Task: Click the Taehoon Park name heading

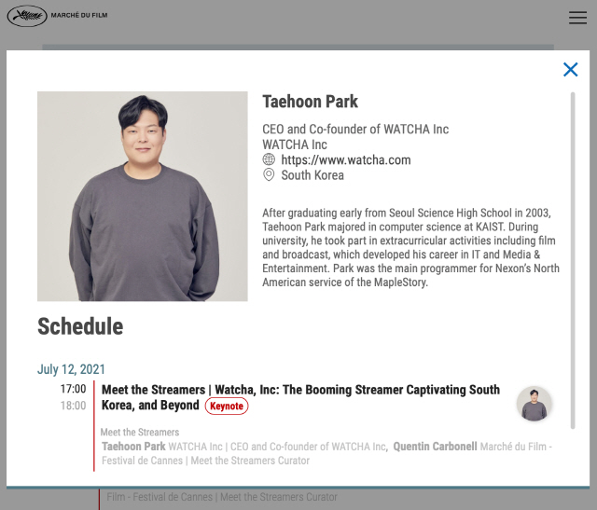Action: [x=310, y=102]
